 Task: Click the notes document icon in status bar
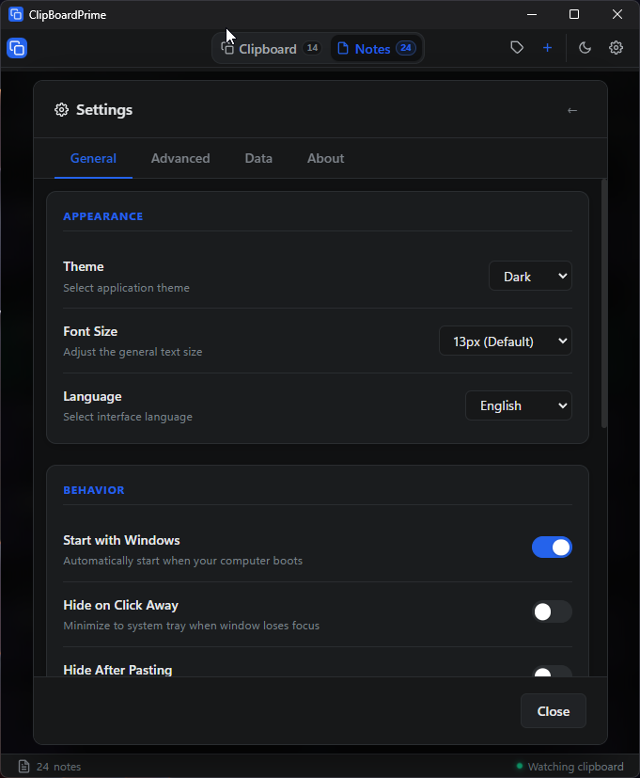pos(23,767)
